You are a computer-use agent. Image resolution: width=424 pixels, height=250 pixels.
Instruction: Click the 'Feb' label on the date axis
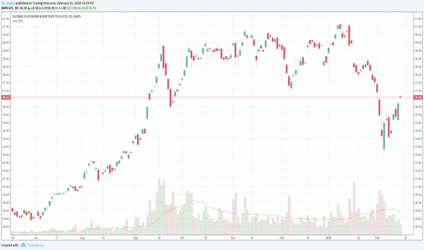tap(377, 238)
